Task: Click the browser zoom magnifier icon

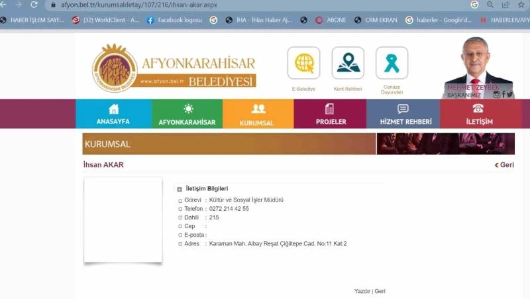Action: pyautogui.click(x=490, y=5)
